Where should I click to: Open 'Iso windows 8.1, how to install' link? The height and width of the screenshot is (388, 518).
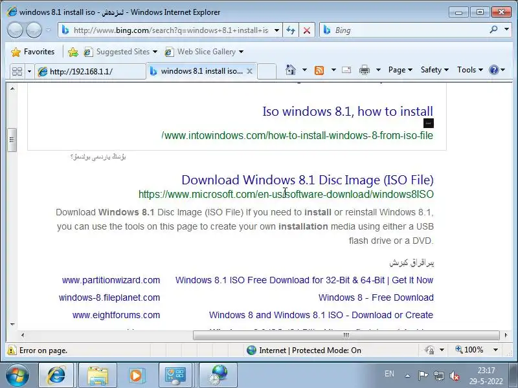(348, 111)
